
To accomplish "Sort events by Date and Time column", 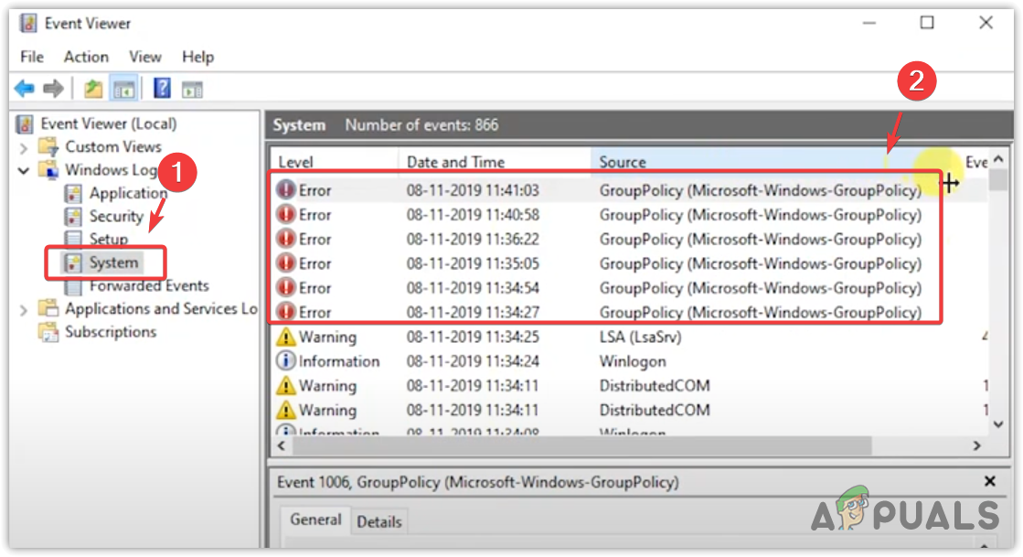I will pos(455,162).
